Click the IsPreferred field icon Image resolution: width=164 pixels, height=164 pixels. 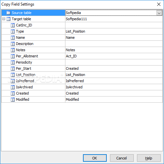(x=13, y=81)
